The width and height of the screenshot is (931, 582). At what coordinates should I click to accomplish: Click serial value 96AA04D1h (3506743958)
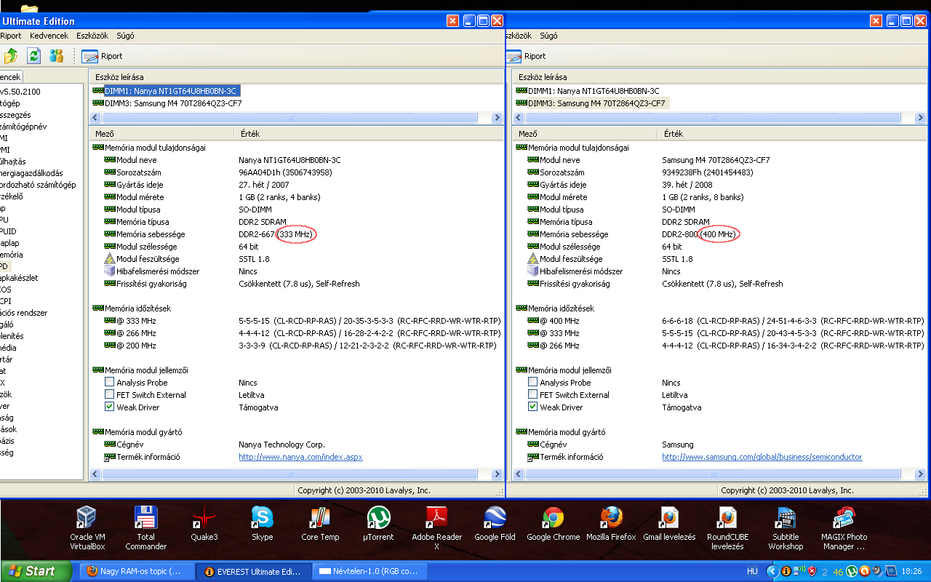(285, 172)
